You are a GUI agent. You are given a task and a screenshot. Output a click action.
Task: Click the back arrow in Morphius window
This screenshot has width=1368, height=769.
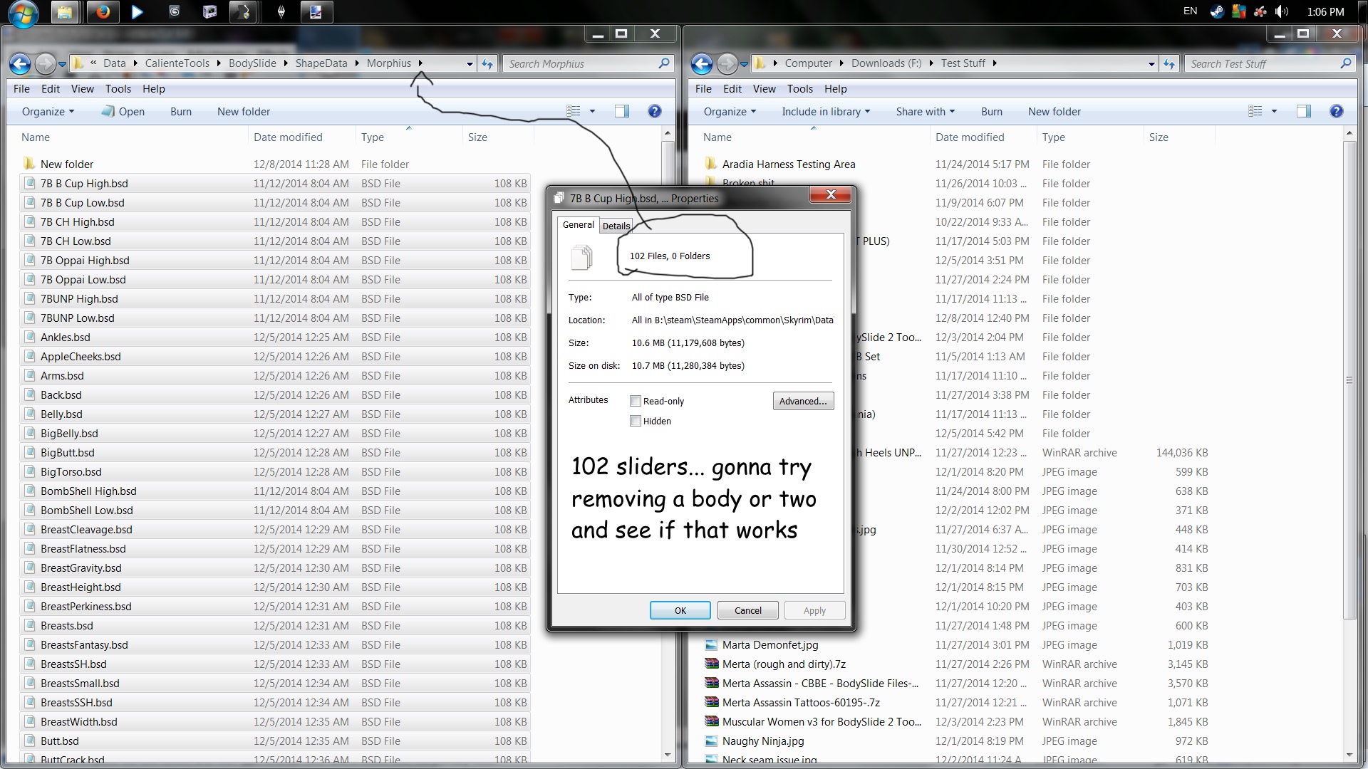point(20,64)
